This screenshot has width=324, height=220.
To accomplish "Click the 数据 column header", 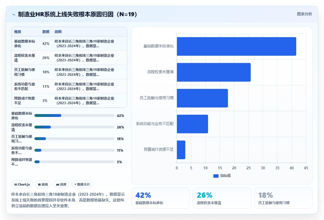I will (x=46, y=32).
